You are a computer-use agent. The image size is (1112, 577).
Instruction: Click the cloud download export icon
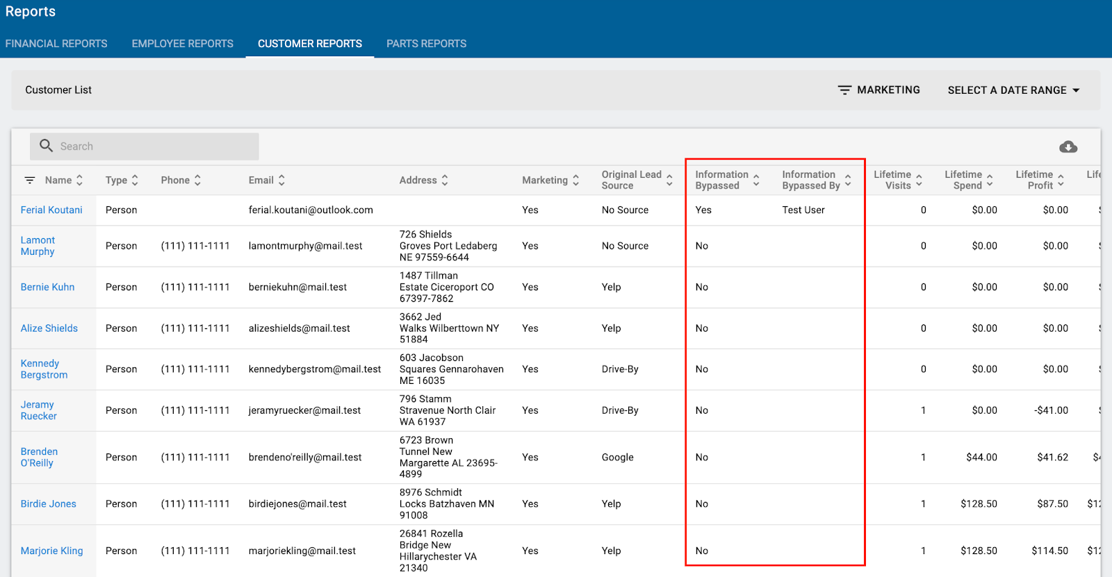point(1068,147)
